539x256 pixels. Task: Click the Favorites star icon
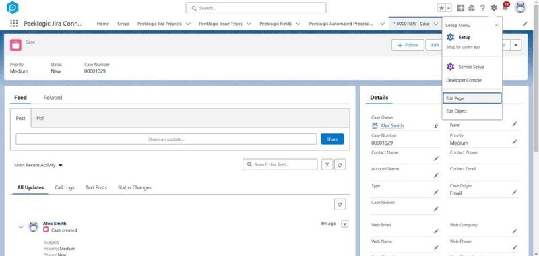(441, 8)
